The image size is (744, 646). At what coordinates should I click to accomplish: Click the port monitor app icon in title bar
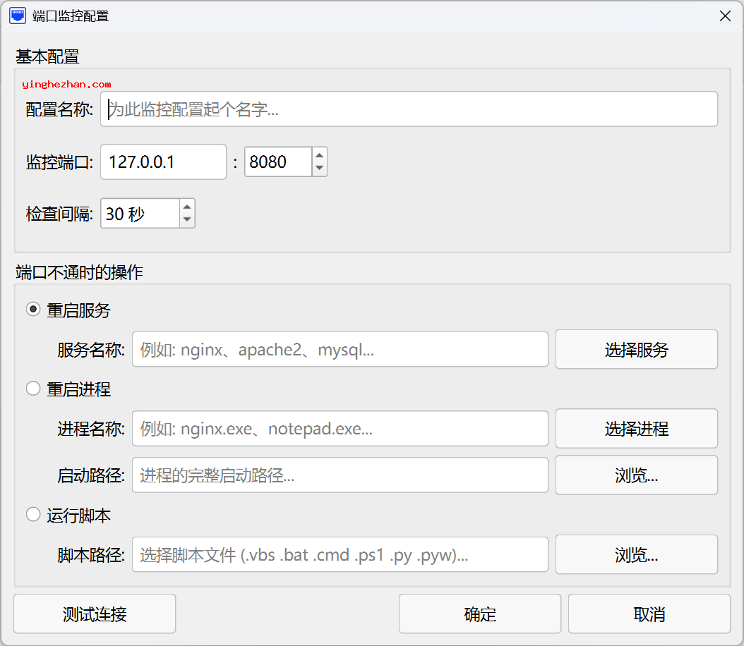pos(18,16)
